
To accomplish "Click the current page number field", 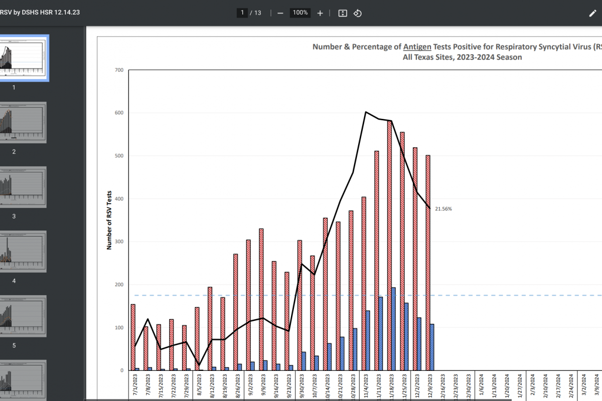I will 242,13.
